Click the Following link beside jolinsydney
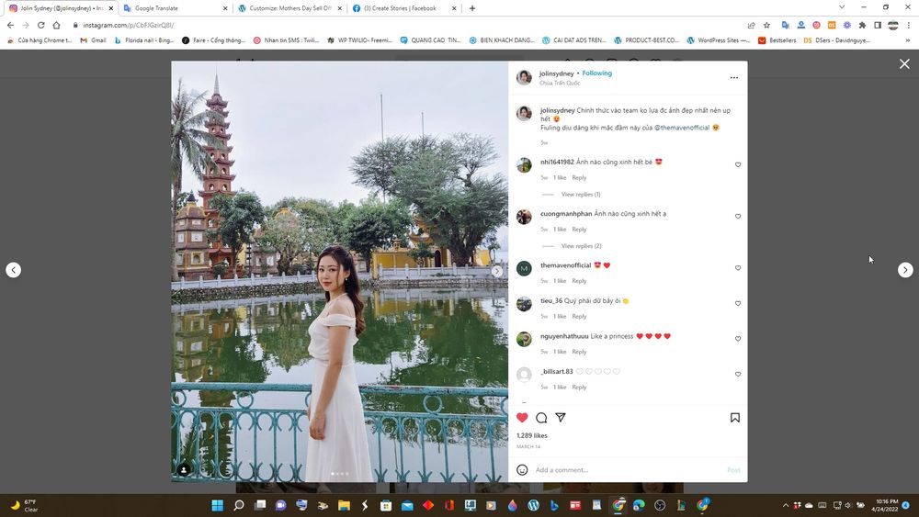919x517 pixels. click(x=596, y=73)
